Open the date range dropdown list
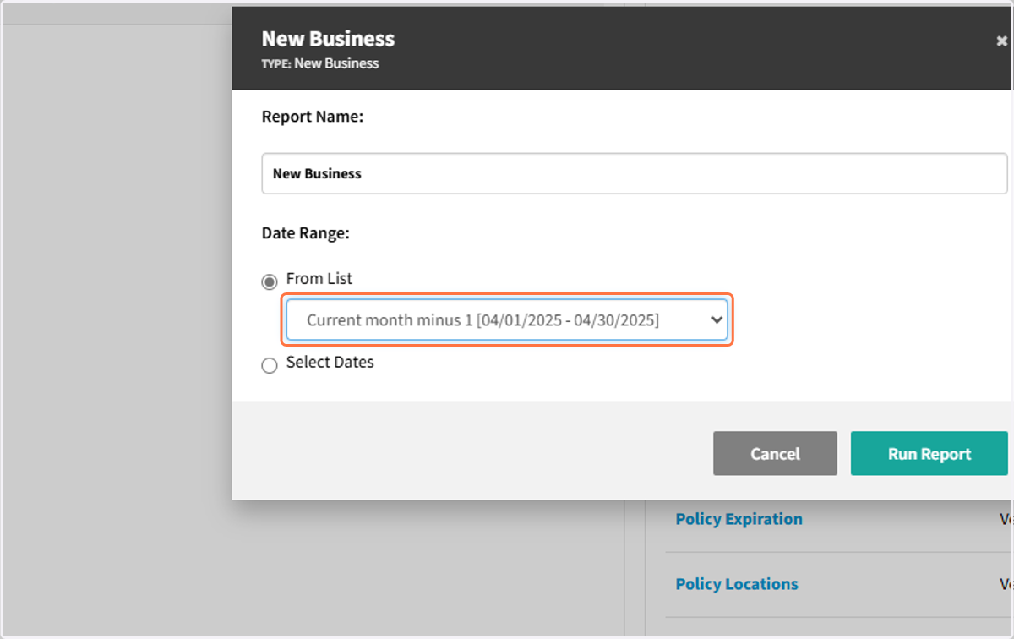1014x639 pixels. click(507, 319)
